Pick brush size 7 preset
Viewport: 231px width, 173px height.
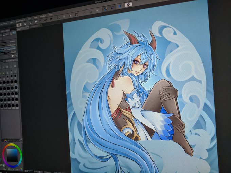pyautogui.click(x=15, y=71)
